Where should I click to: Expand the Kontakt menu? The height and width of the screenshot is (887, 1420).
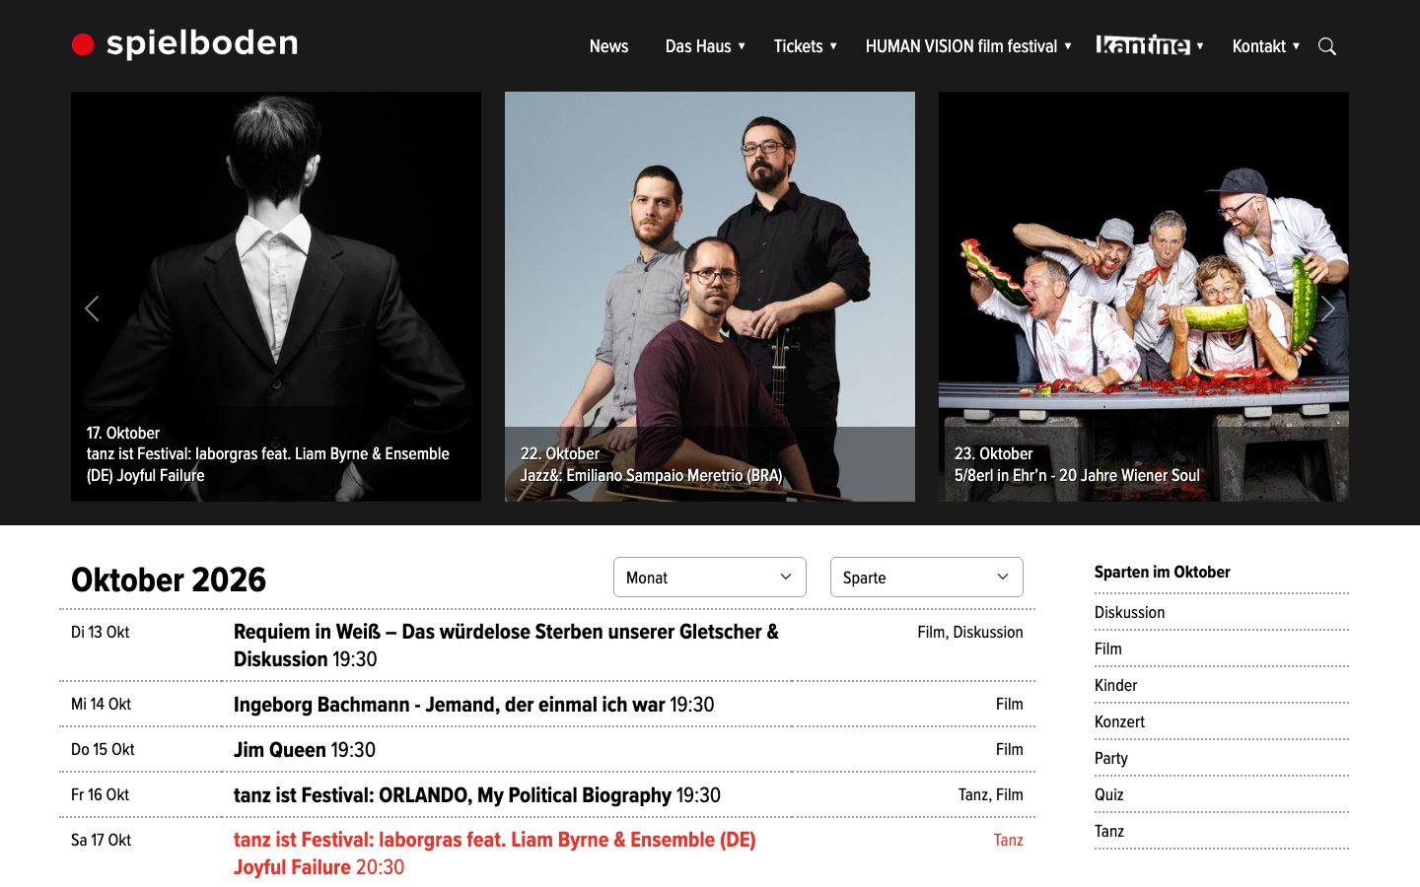pos(1265,46)
